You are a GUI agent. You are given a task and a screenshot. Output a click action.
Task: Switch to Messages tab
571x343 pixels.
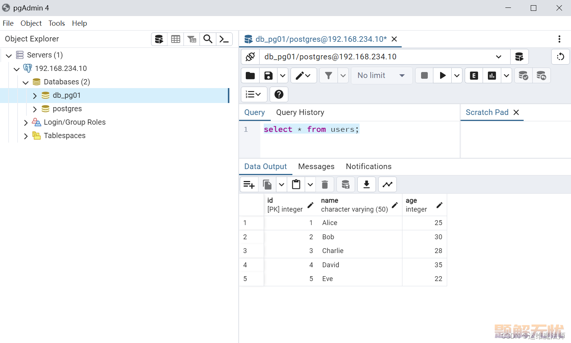click(316, 166)
